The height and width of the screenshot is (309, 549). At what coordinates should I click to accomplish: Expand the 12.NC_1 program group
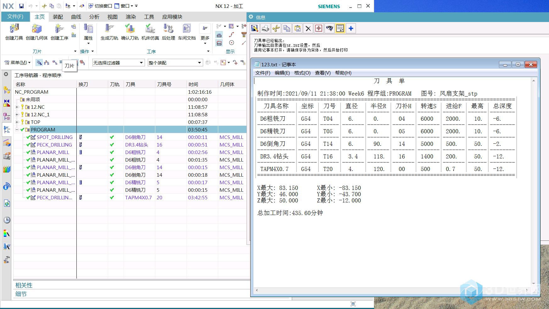point(17,114)
